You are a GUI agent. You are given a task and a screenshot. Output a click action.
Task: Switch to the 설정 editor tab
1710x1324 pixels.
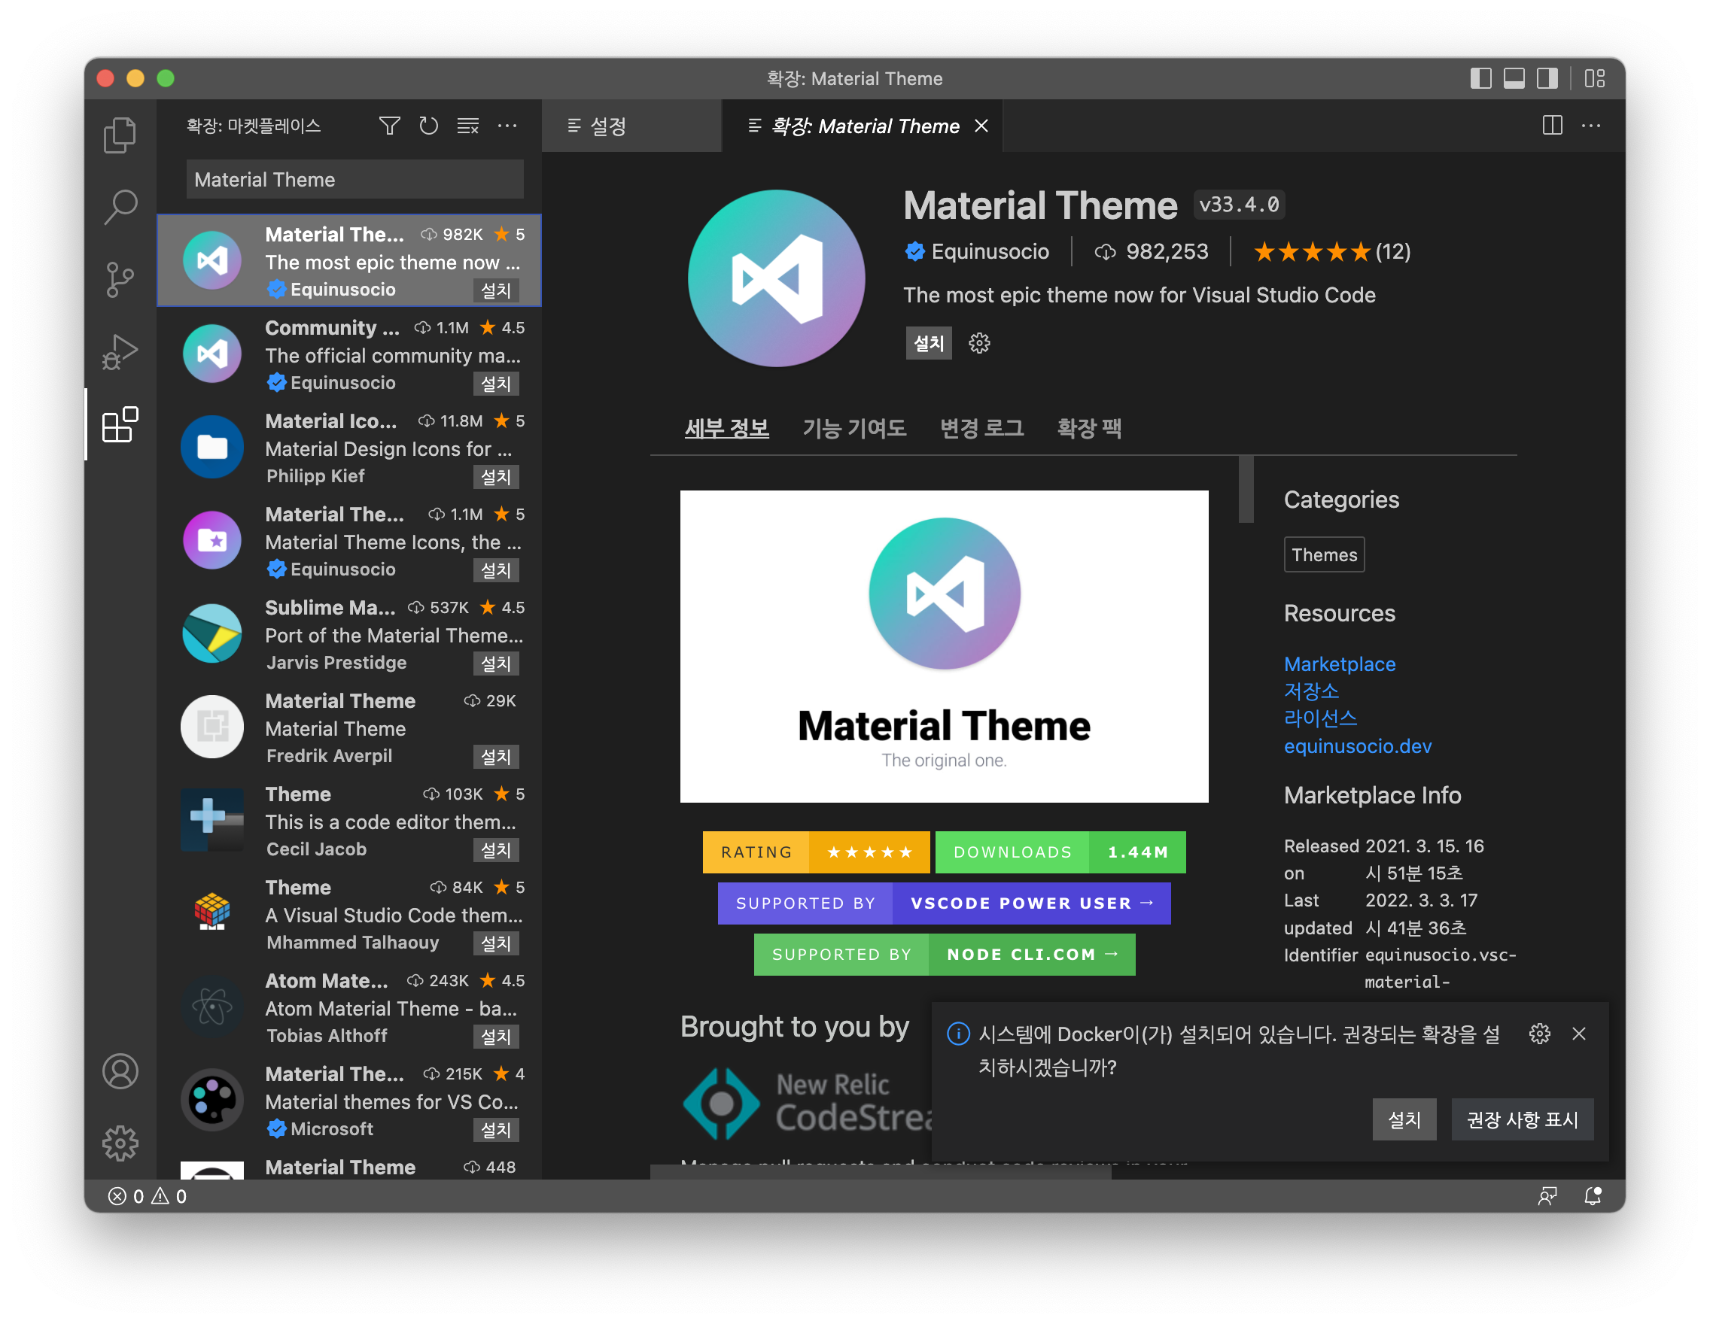click(x=607, y=126)
